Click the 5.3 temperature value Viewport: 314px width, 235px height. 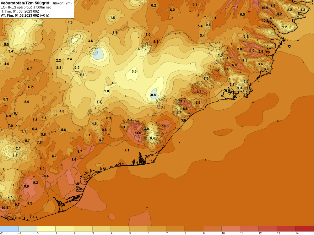130,120
